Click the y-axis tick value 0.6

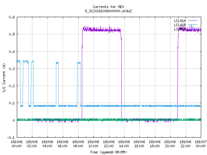(12, 17)
